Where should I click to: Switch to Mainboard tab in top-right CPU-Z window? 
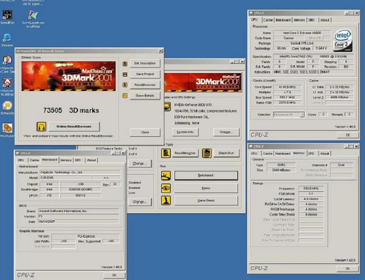click(283, 20)
